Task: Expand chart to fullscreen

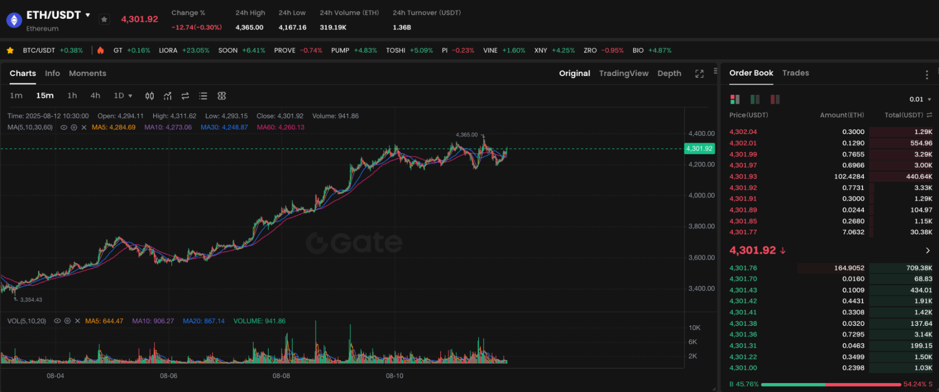Action: 699,74
